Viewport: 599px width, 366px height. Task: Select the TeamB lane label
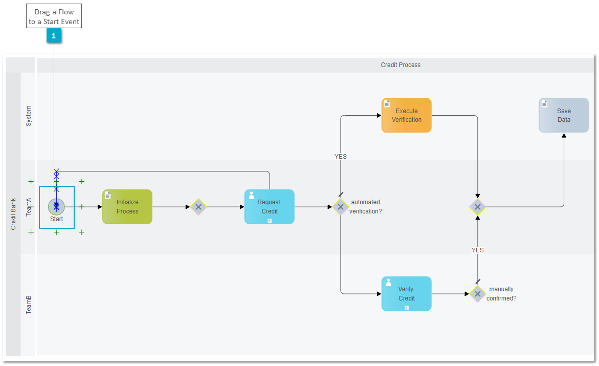(x=29, y=305)
